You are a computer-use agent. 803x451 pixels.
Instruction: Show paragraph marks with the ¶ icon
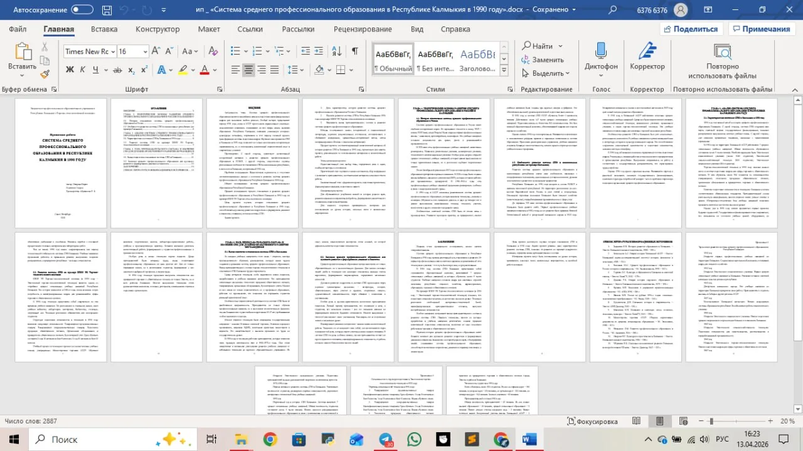(x=354, y=51)
